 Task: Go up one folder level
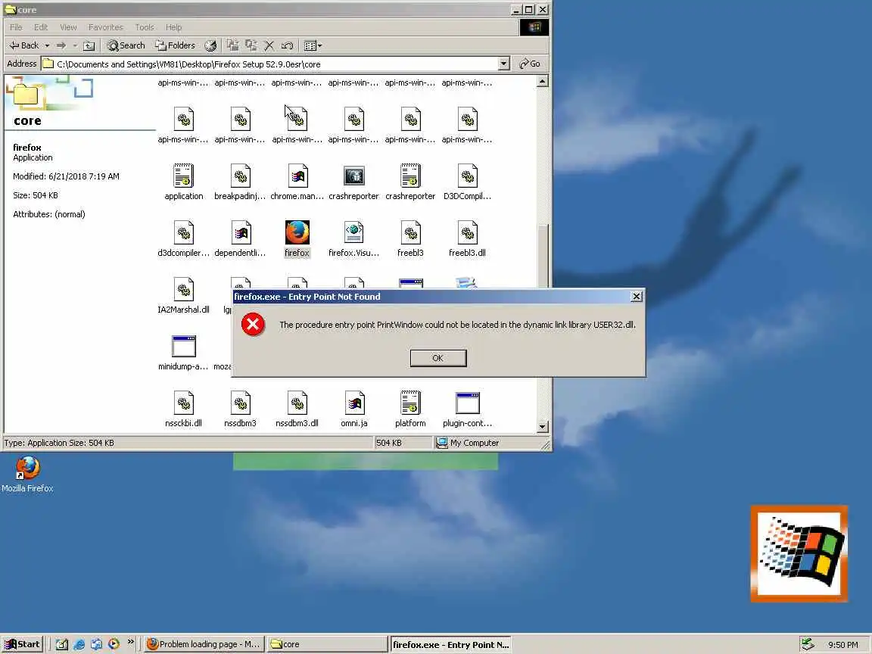click(x=89, y=45)
